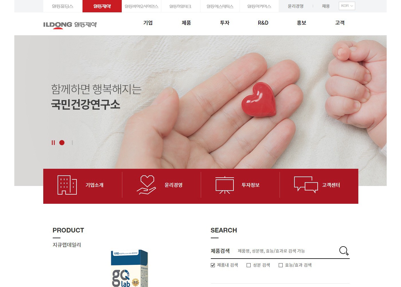Check the 효능/효과 검색 option
401x287 pixels.
tap(281, 265)
